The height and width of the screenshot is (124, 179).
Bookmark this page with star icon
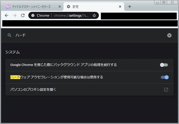(x=94, y=15)
